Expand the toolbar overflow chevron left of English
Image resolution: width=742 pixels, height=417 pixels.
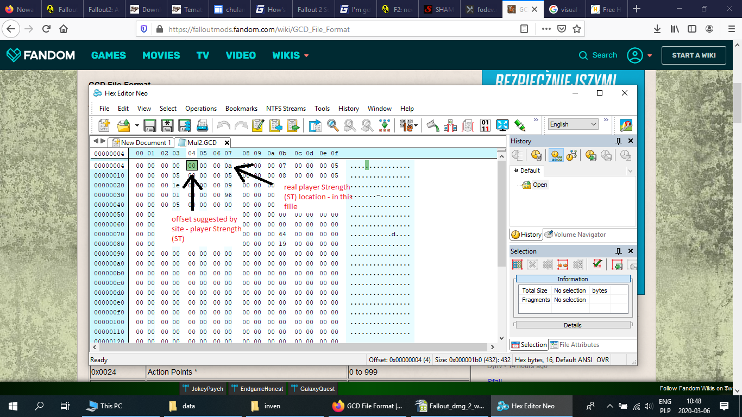[x=536, y=120]
